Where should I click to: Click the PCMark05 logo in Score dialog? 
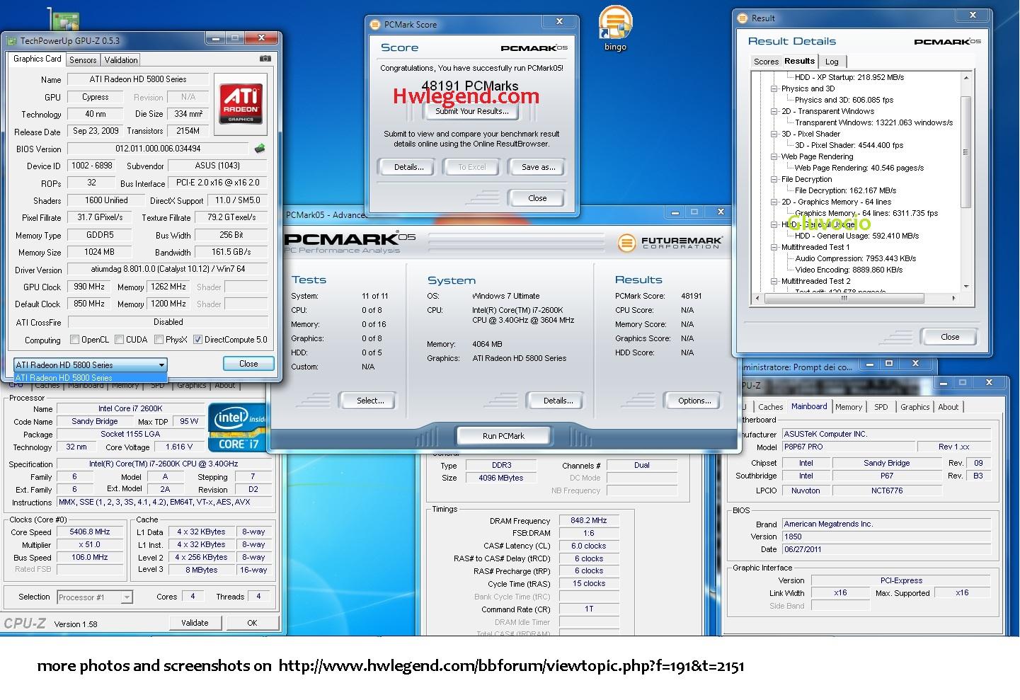click(534, 47)
